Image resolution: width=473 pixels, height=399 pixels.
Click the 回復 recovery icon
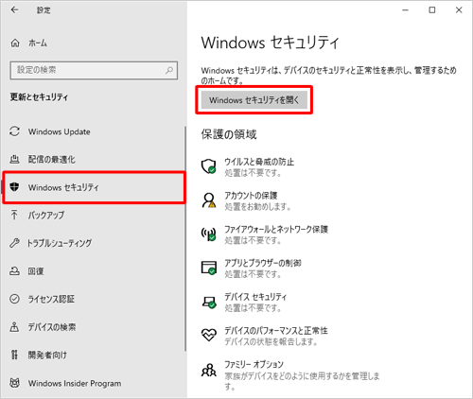tap(14, 270)
